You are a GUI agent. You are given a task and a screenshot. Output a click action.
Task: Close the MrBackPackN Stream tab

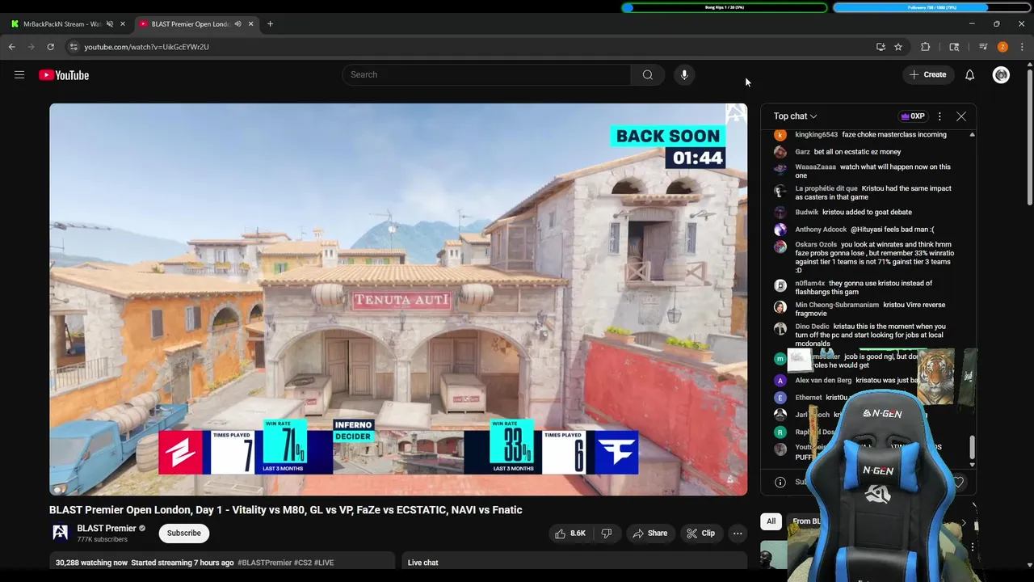123,24
